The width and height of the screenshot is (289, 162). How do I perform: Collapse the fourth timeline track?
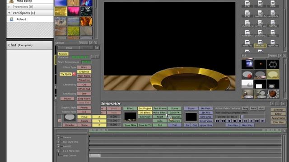[x=58, y=151]
